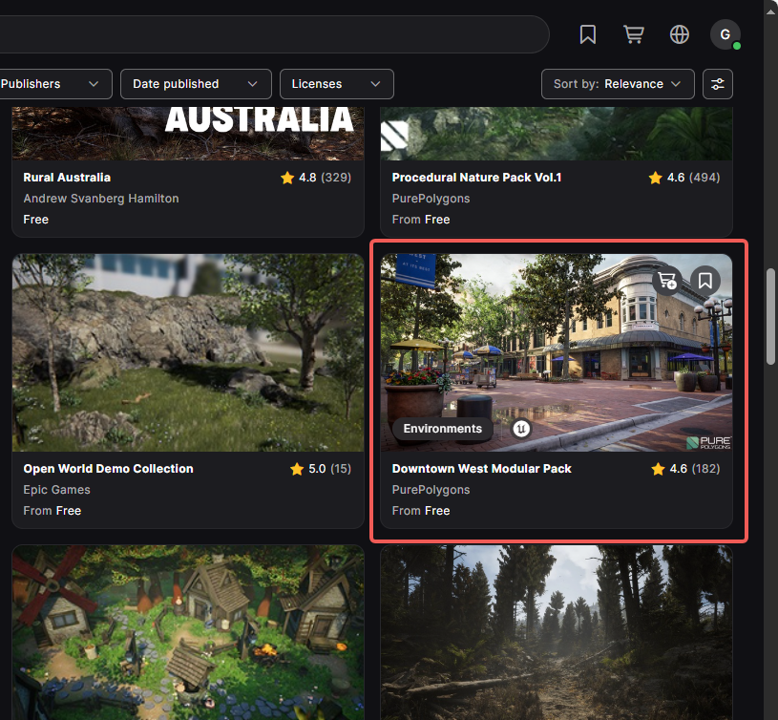Open the Sort by Relevance dropdown

click(618, 84)
